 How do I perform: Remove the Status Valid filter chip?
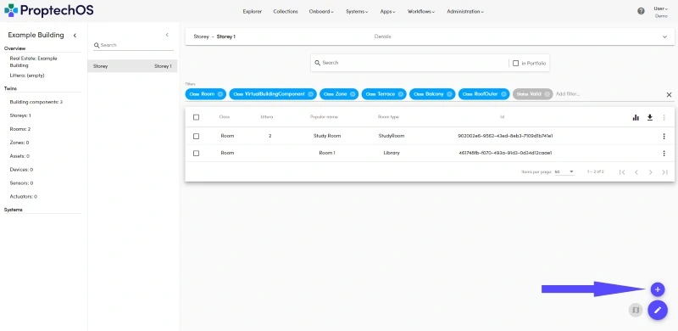[547, 94]
